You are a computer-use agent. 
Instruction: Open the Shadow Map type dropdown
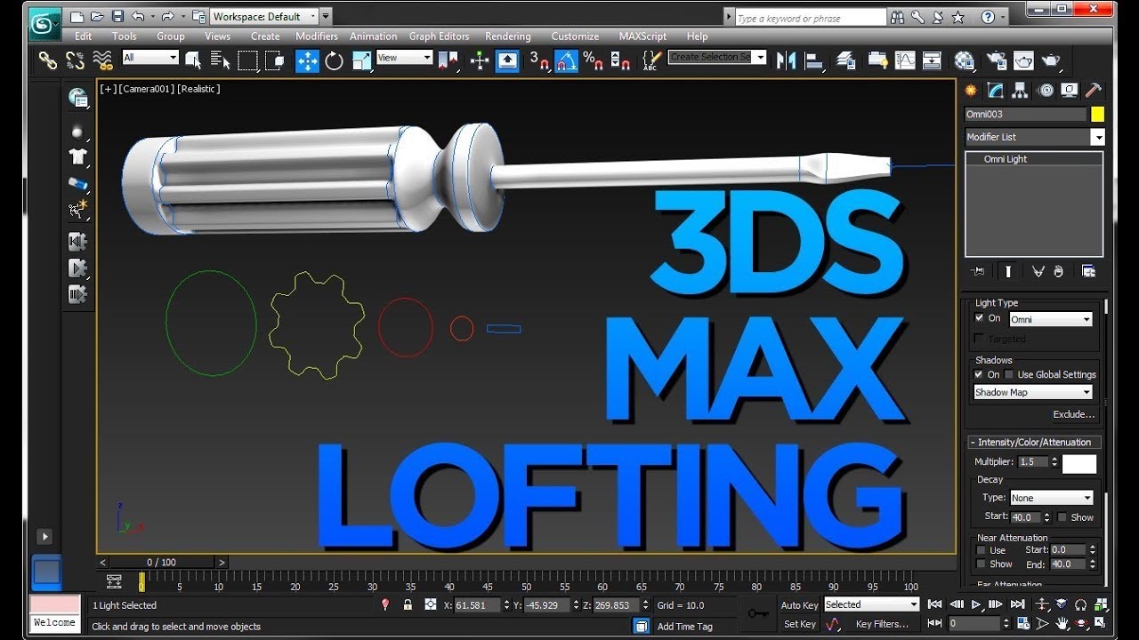tap(1033, 392)
